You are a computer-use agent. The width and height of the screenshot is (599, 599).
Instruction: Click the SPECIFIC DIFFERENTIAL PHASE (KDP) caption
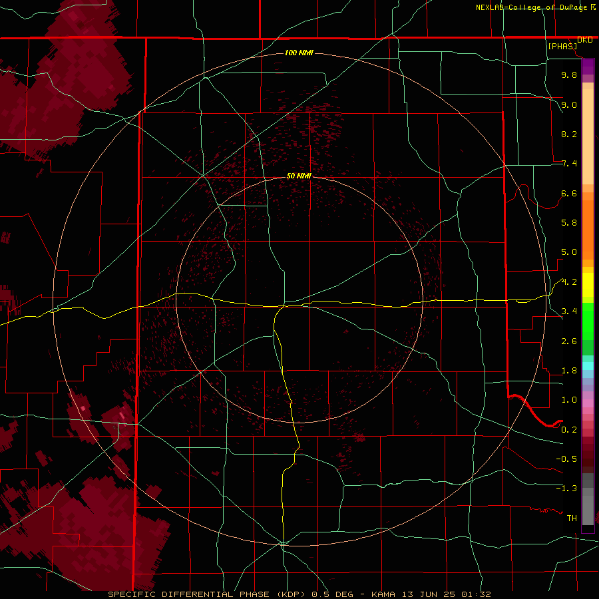point(207,594)
